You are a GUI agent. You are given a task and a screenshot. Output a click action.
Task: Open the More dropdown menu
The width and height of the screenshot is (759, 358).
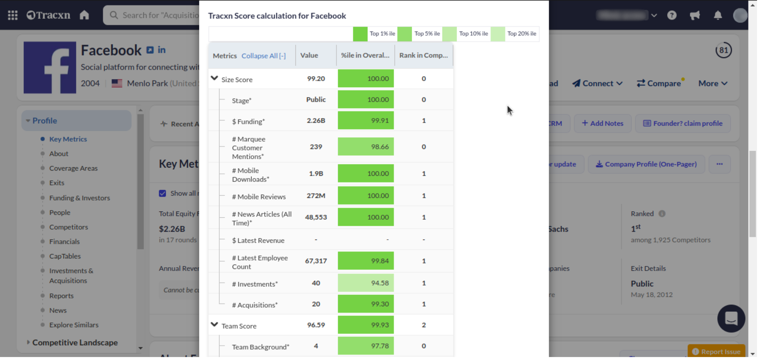[713, 84]
